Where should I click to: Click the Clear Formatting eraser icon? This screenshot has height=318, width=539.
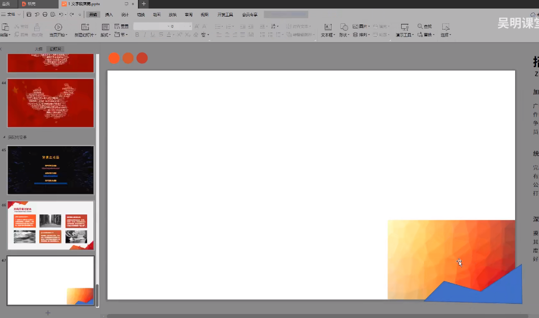point(195,35)
